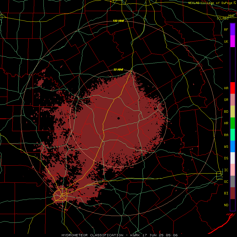This screenshot has width=237, height=237.
Task: Click the KGRK radar site identifier
Action: (135, 235)
